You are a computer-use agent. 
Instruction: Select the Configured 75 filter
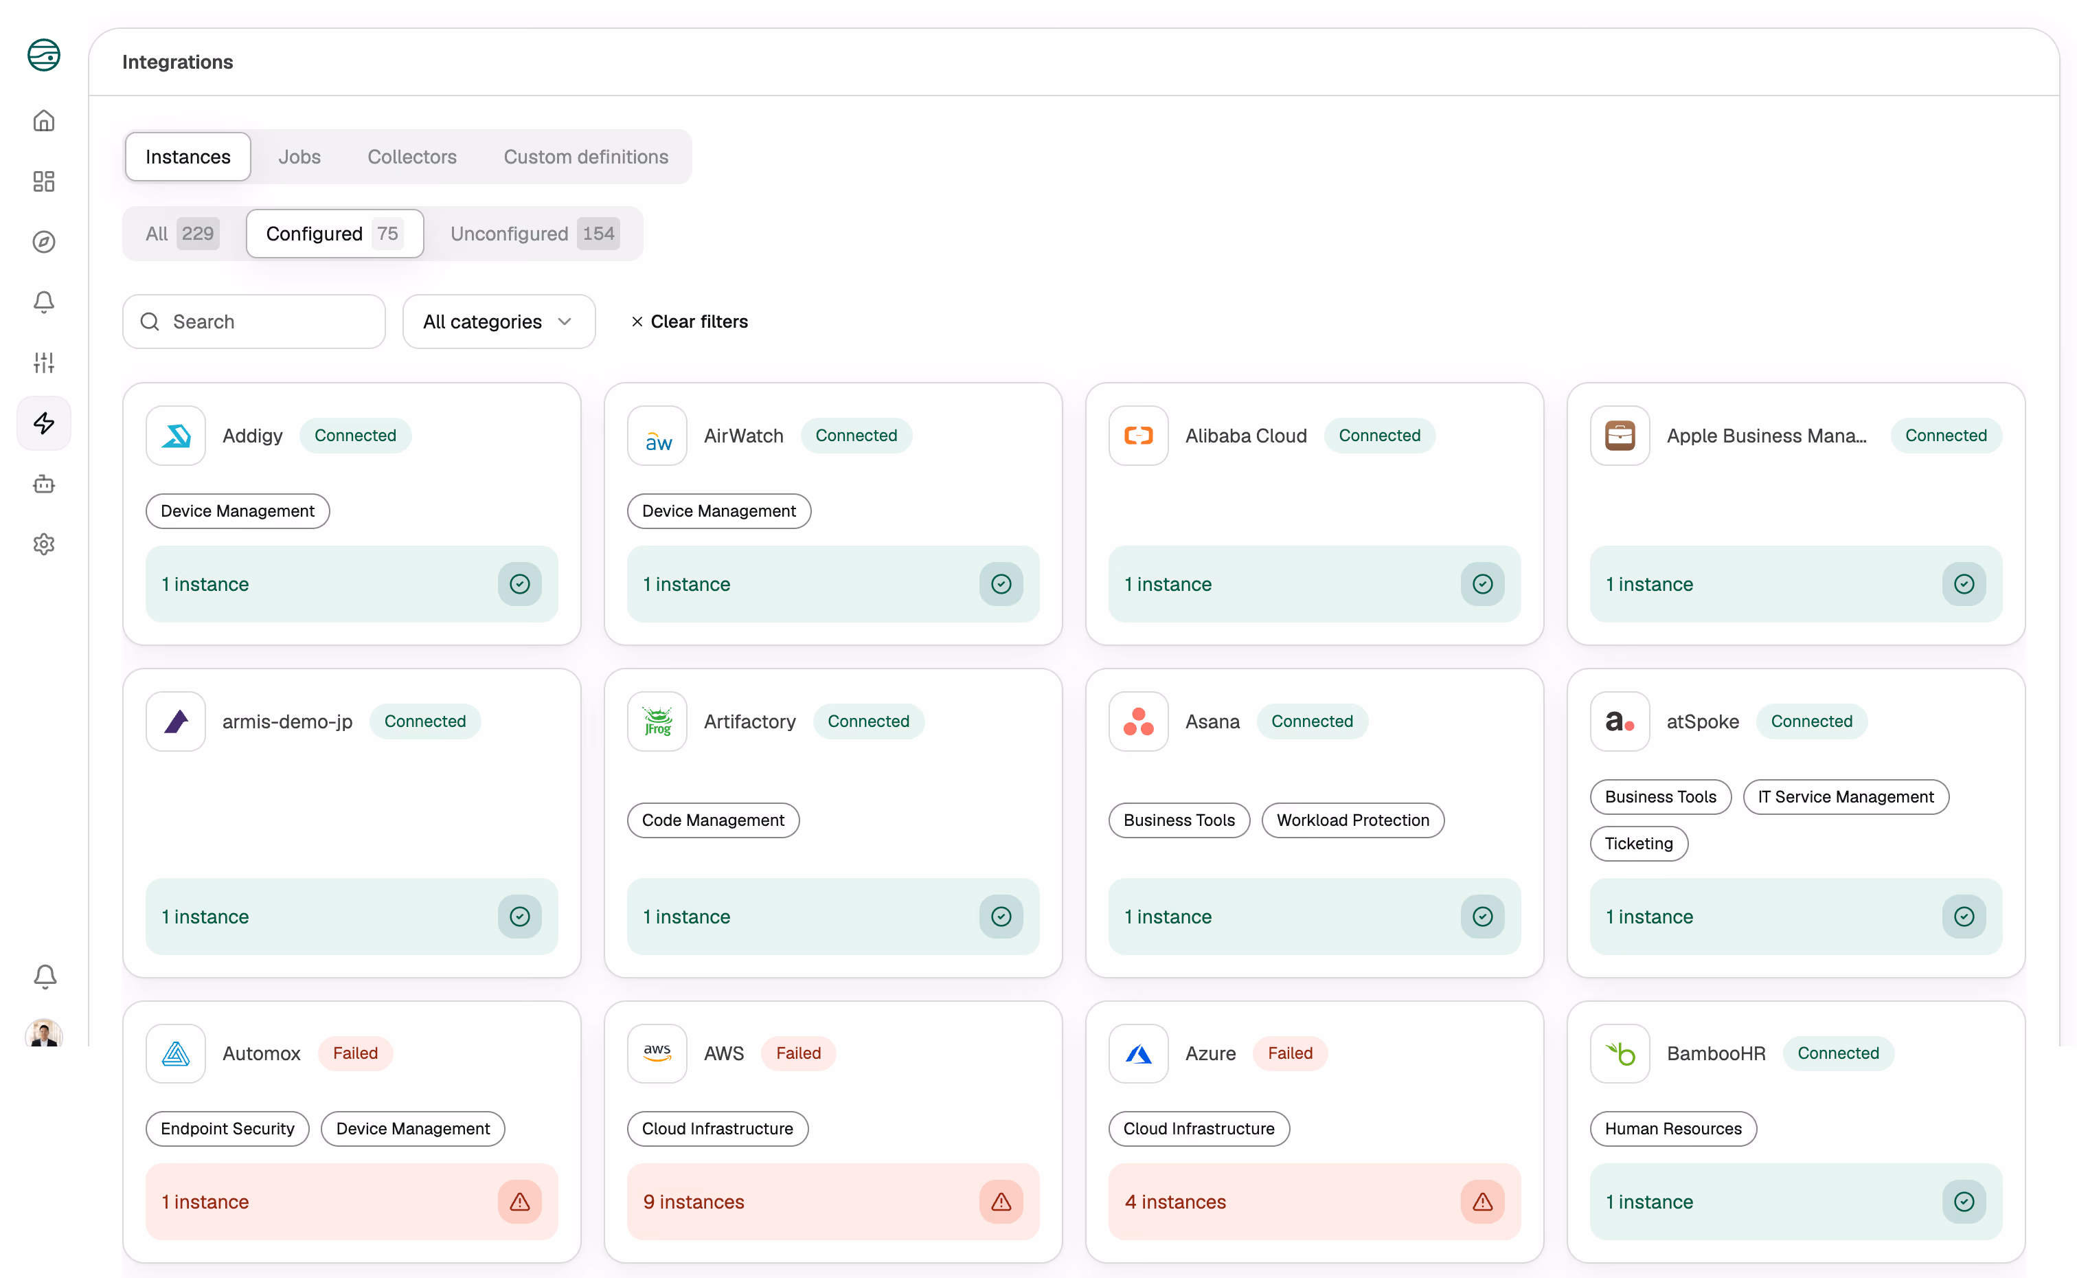[334, 234]
